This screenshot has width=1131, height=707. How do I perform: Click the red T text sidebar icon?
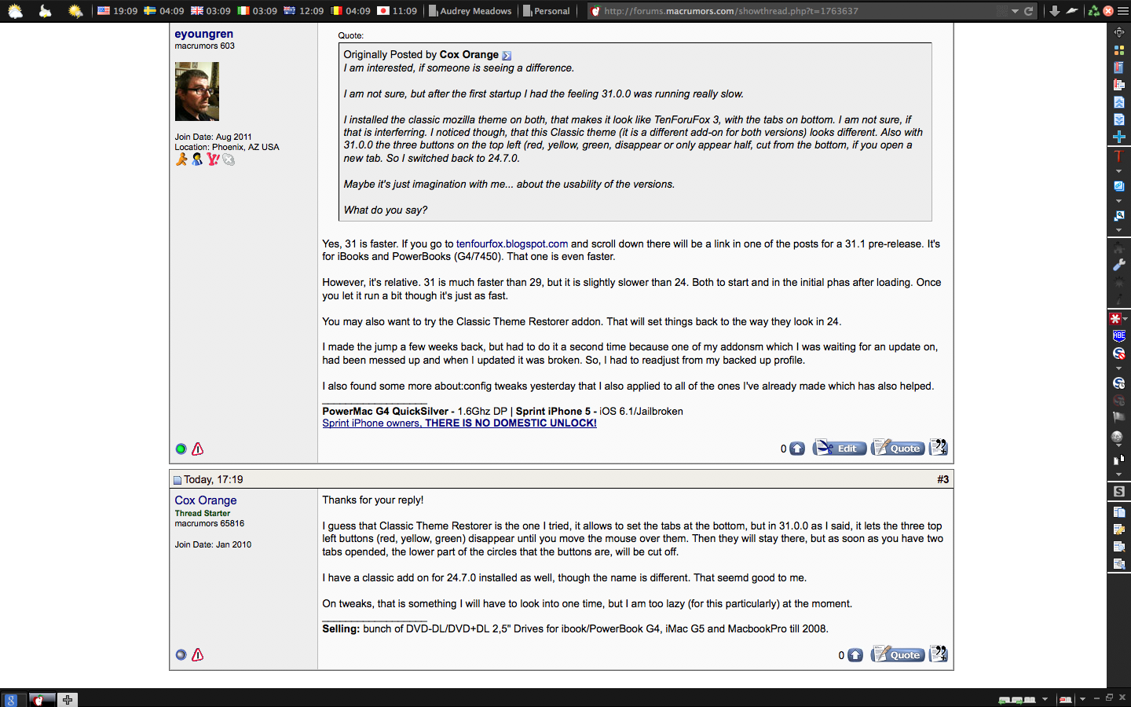(1118, 156)
